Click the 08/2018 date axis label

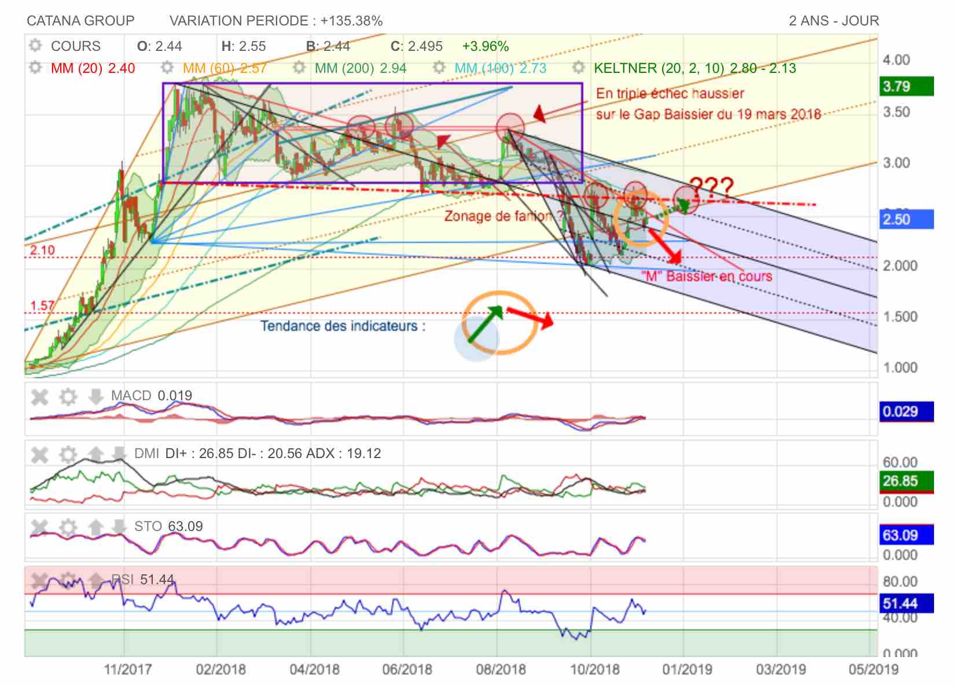coord(501,670)
